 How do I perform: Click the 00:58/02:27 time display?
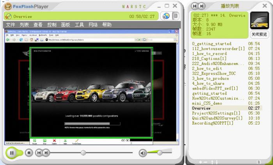pyautogui.click(x=142, y=16)
